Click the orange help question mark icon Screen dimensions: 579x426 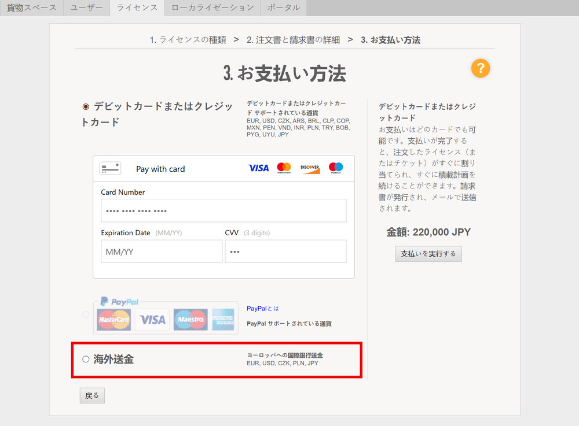pyautogui.click(x=481, y=68)
